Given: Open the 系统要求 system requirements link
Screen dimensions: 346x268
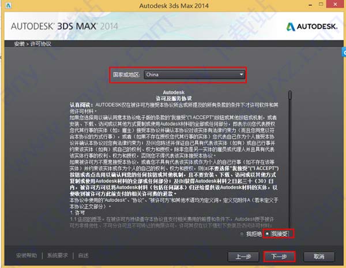Looking at the screenshot, I should click(x=58, y=256).
